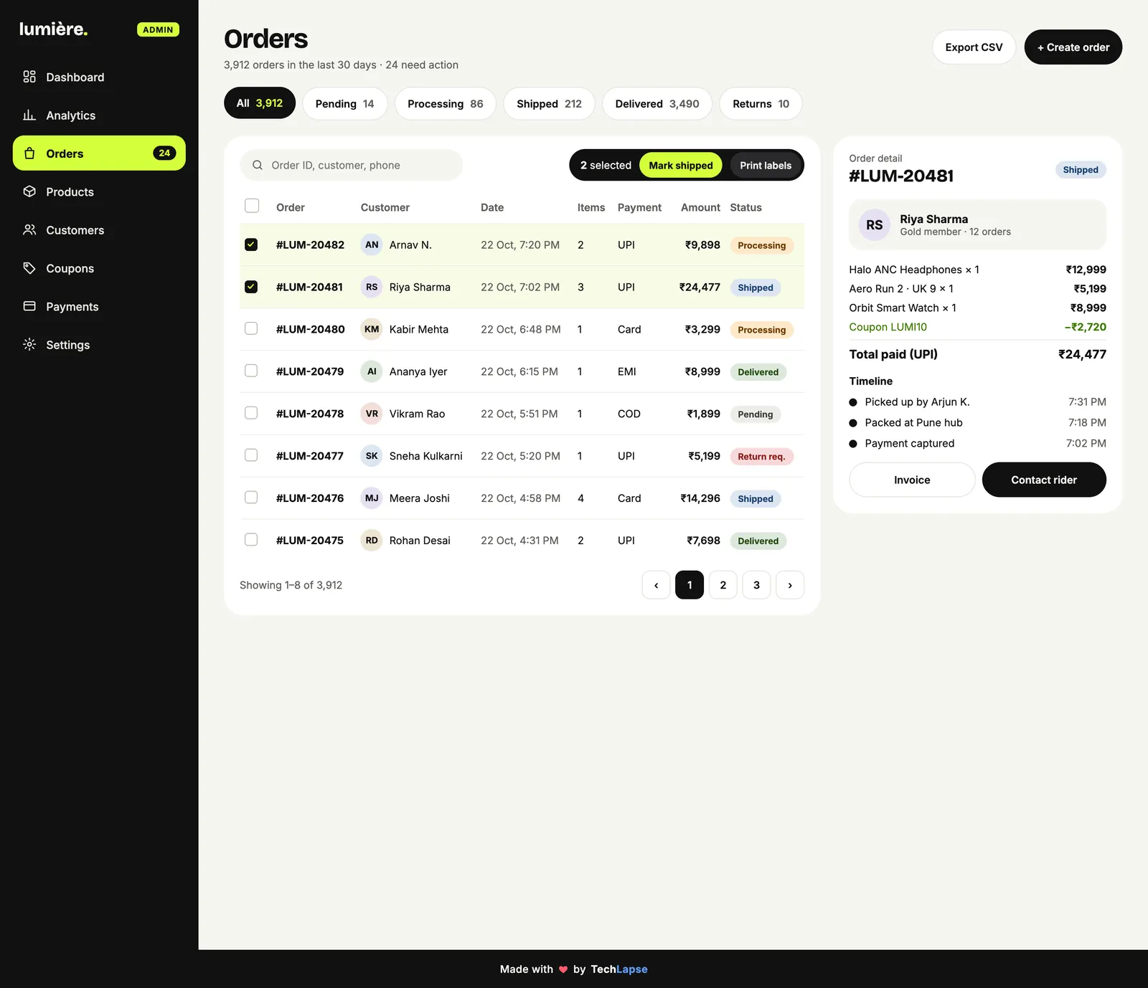This screenshot has width=1148, height=988.
Task: Go to page 3
Action: (x=756, y=585)
